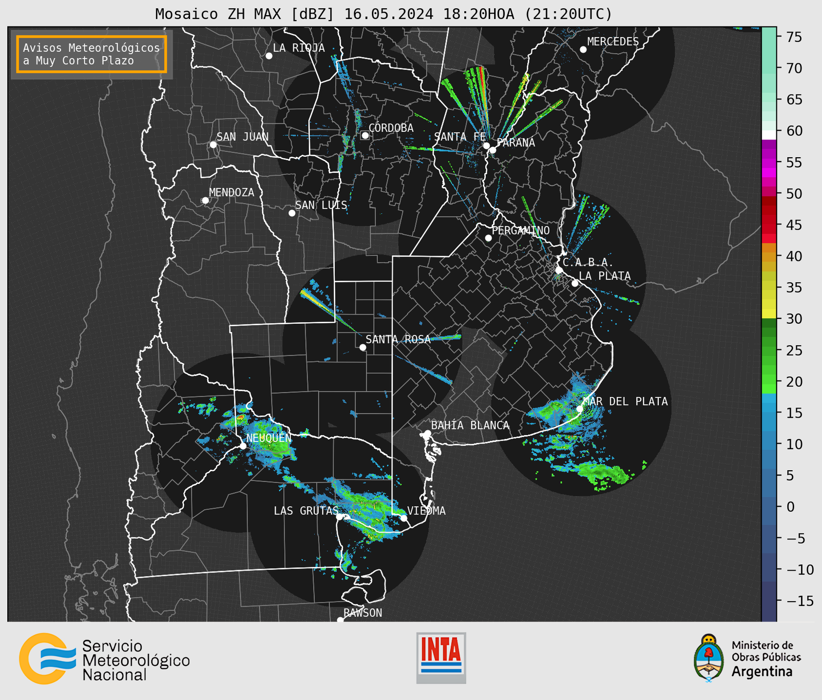The image size is (822, 700).
Task: Select the RAWSON city marker
Action: pos(340,620)
